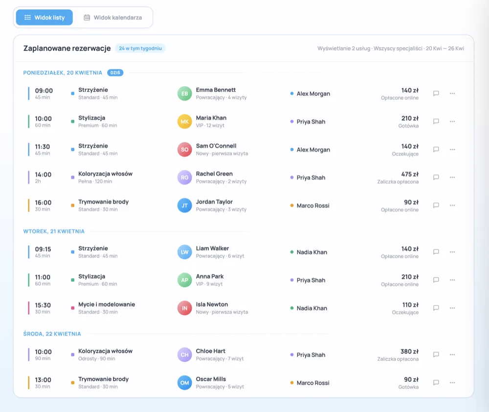Select the Wtorek, 21 kwietnia header

54,231
